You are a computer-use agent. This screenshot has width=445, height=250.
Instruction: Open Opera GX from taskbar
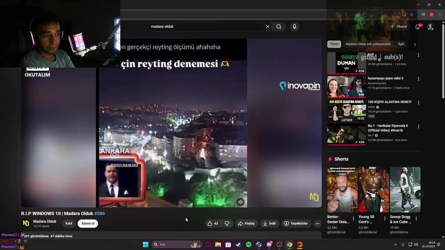tap(208, 244)
